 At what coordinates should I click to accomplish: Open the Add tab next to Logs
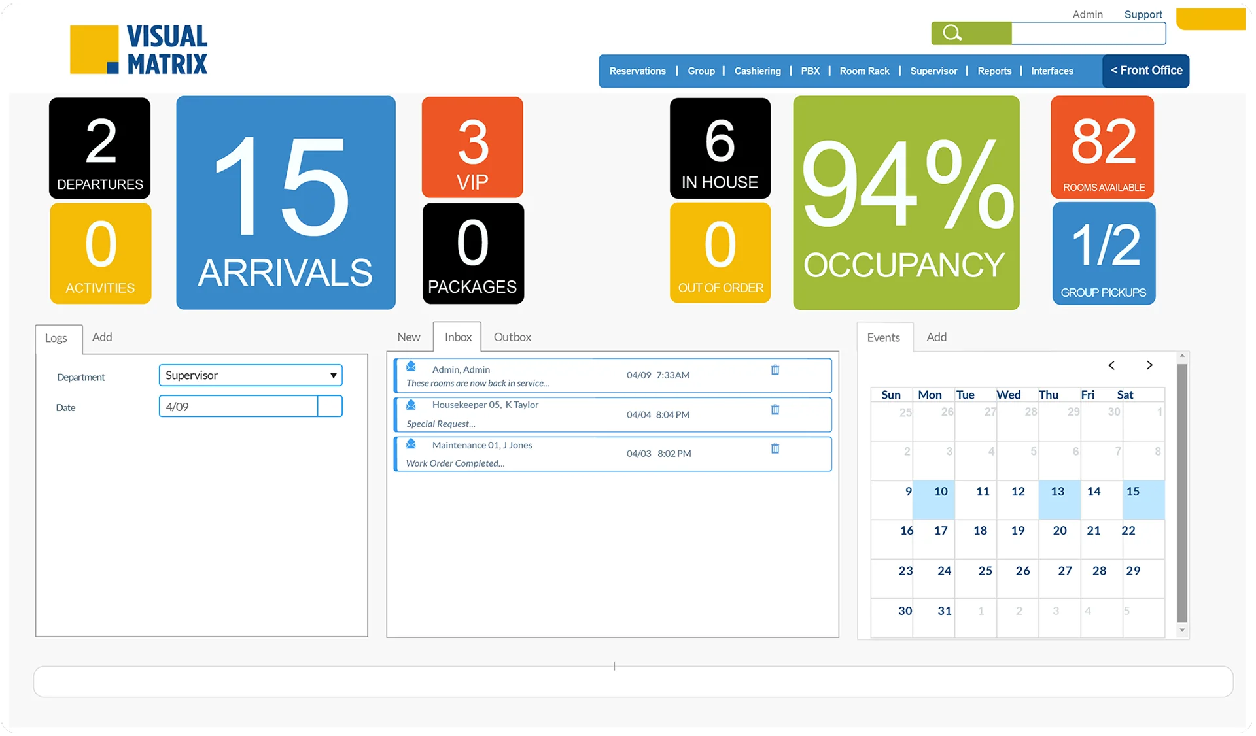point(102,337)
